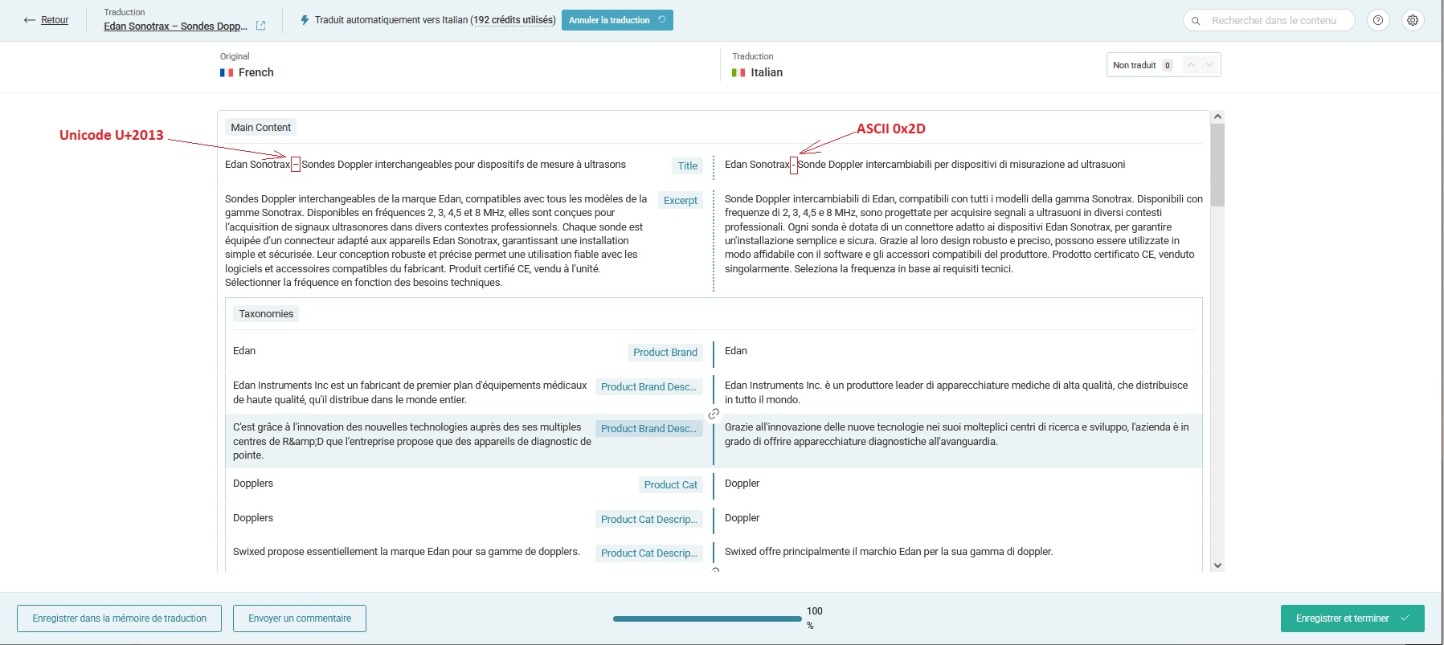Select Italian segment starting 'Grazie all'innovazione'
Image resolution: width=1444 pixels, height=645 pixels.
[957, 434]
